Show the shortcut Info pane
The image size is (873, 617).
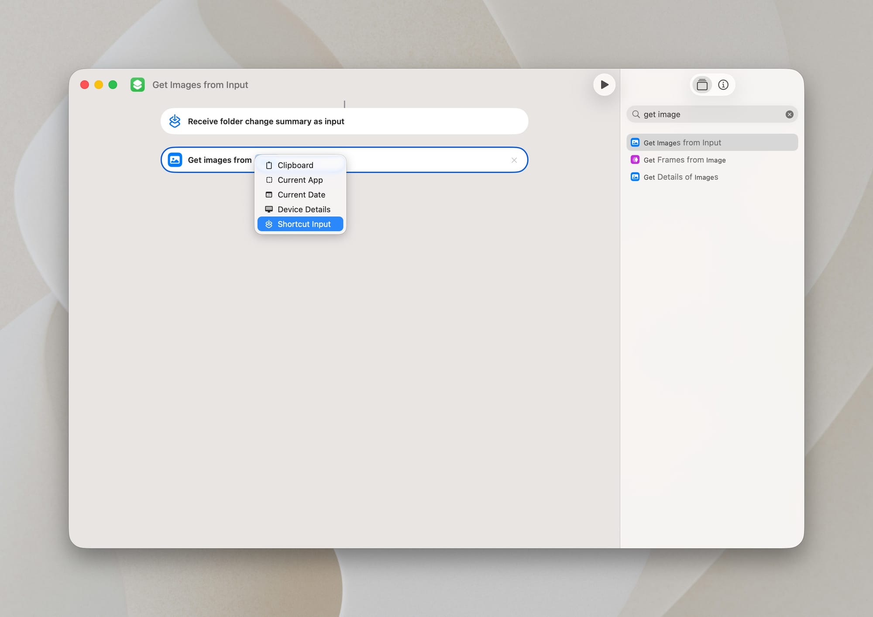[723, 84]
